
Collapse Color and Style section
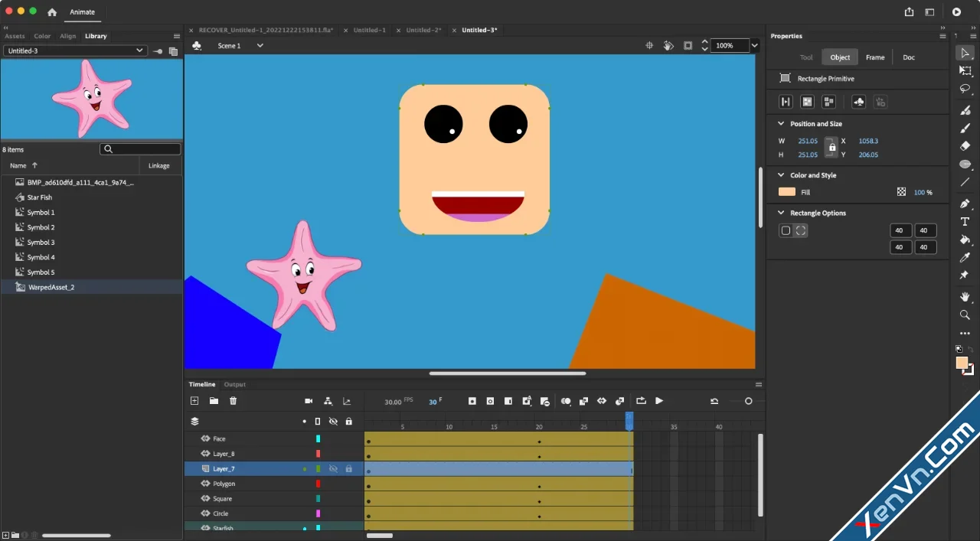781,175
